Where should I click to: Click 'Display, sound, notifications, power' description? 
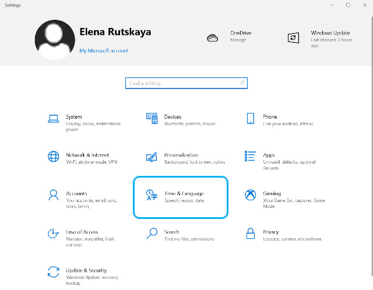(94, 127)
